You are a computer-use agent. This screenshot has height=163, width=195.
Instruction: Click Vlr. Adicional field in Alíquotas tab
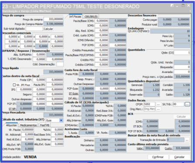tap(27, 135)
